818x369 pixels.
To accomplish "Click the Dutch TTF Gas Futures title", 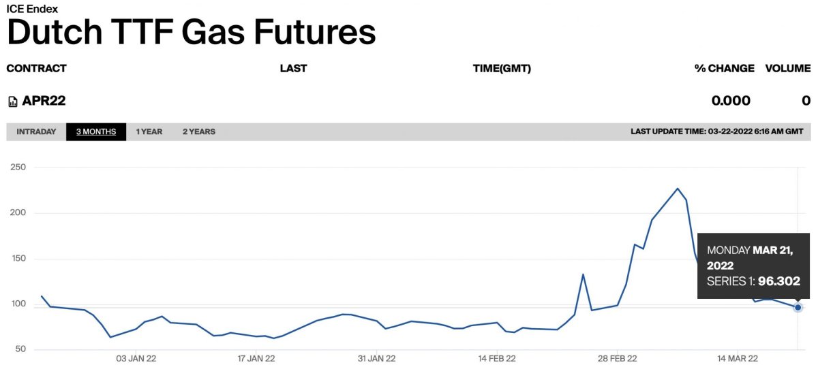I will (191, 33).
